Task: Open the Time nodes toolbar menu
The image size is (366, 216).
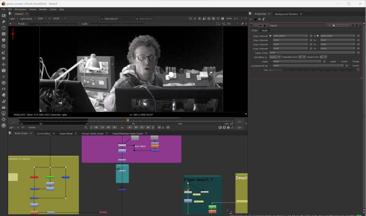Action: [4, 28]
